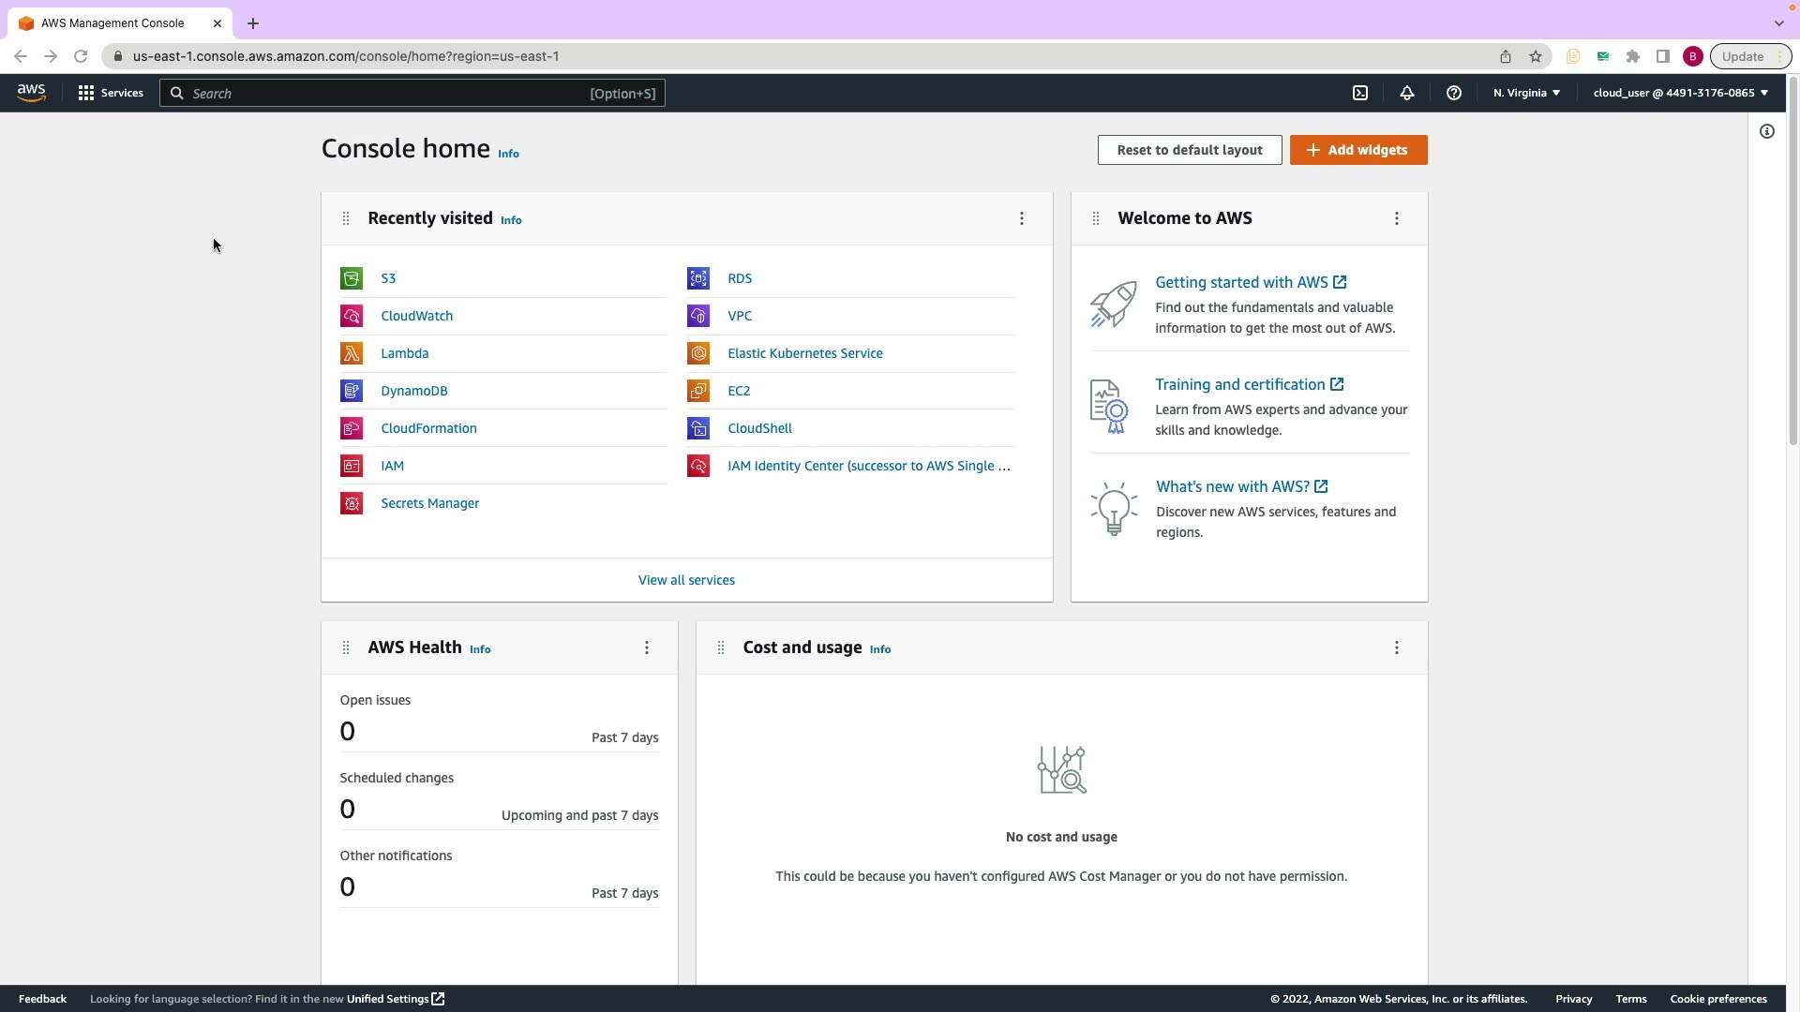
Task: Click the Add widgets button
Action: [x=1358, y=150]
